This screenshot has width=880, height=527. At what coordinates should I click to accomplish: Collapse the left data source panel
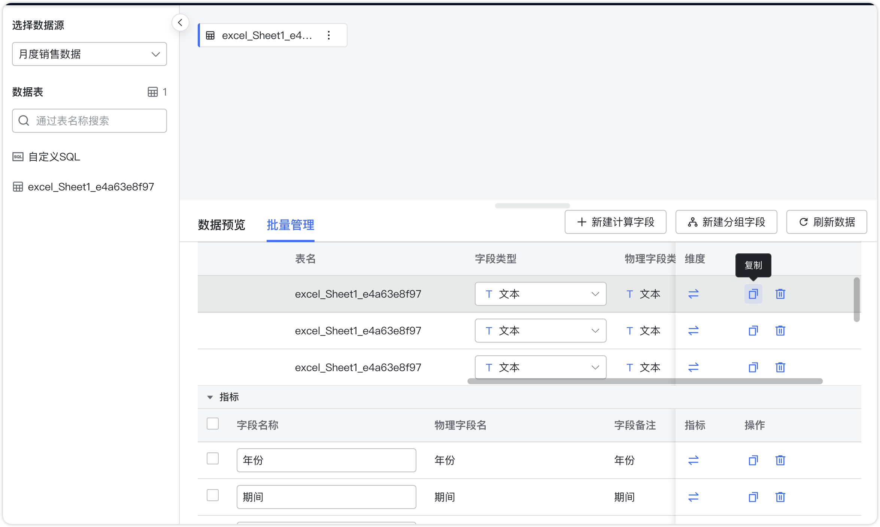(x=180, y=23)
